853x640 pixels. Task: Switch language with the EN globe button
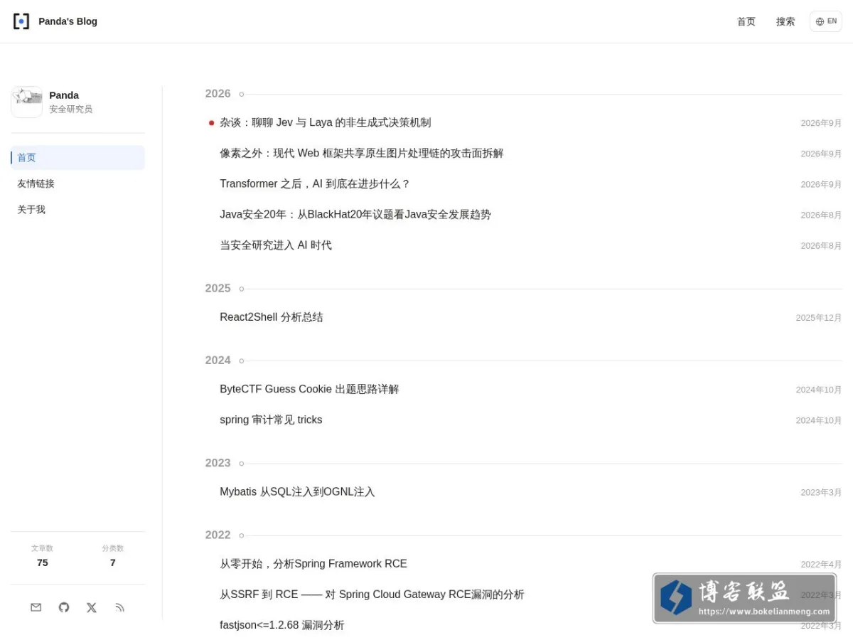pos(826,21)
